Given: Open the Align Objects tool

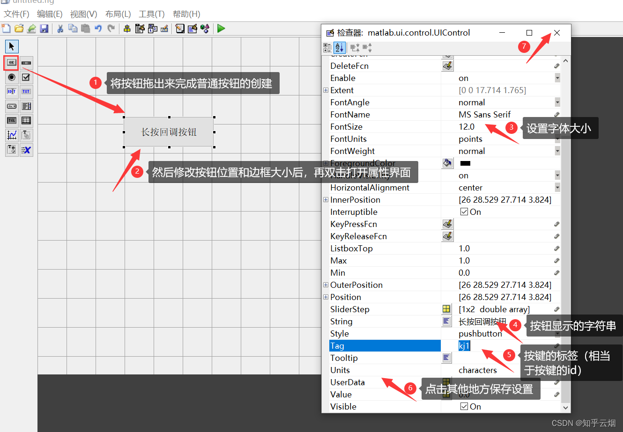Looking at the screenshot, I should point(126,29).
